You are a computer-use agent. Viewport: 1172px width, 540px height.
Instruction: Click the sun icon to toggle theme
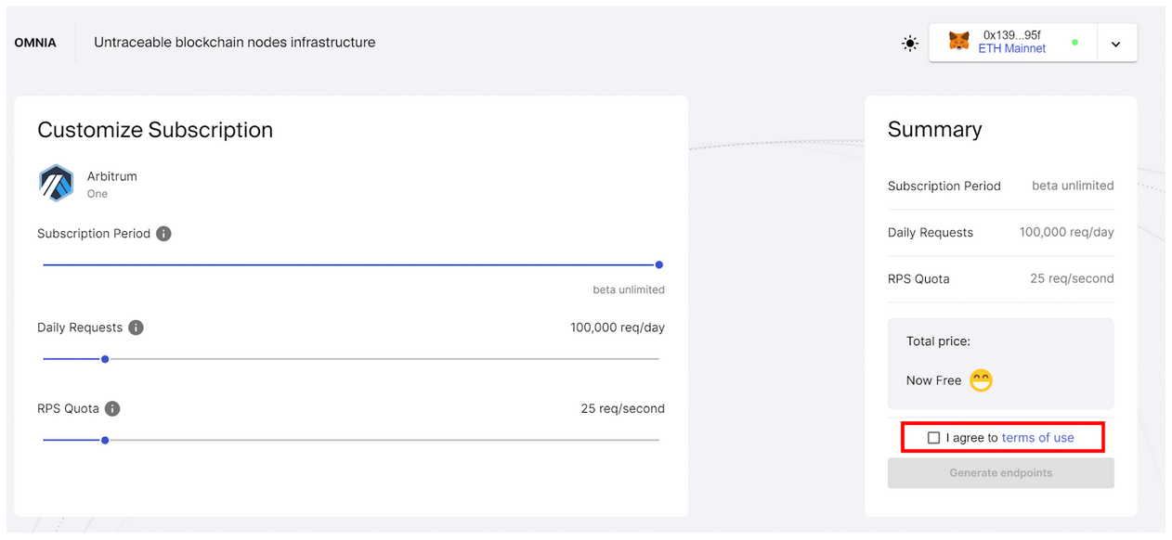tap(909, 43)
